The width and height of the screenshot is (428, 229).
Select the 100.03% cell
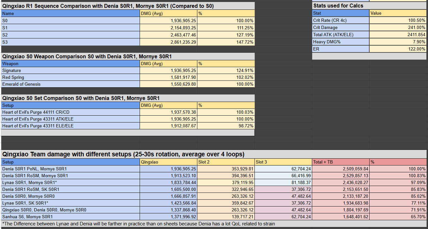[x=226, y=112]
